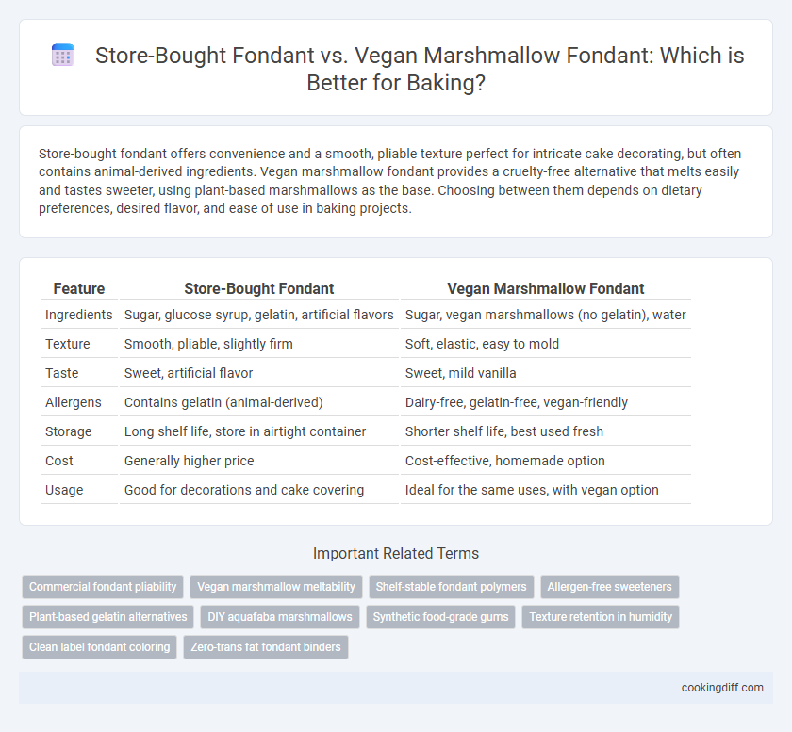Click the Vegan Marshmallow Fondant column header
Image resolution: width=792 pixels, height=732 pixels.
pos(546,289)
